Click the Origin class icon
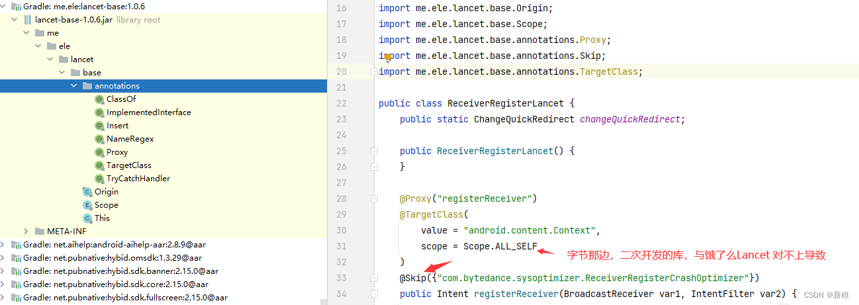859x305 pixels. [87, 192]
